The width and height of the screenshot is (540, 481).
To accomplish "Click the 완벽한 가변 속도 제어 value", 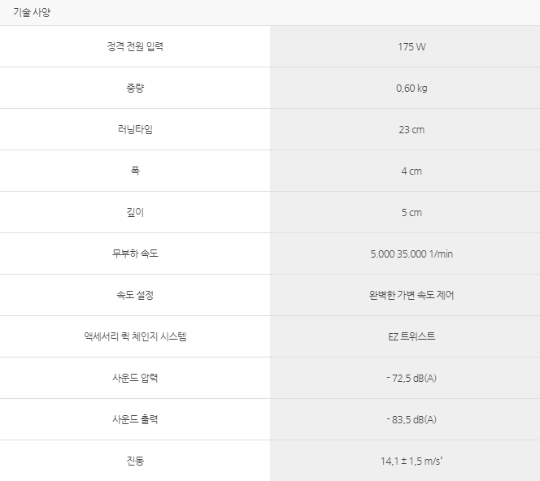I will [x=412, y=295].
